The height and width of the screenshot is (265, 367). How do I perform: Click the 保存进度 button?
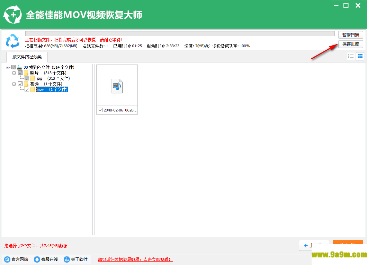351,44
